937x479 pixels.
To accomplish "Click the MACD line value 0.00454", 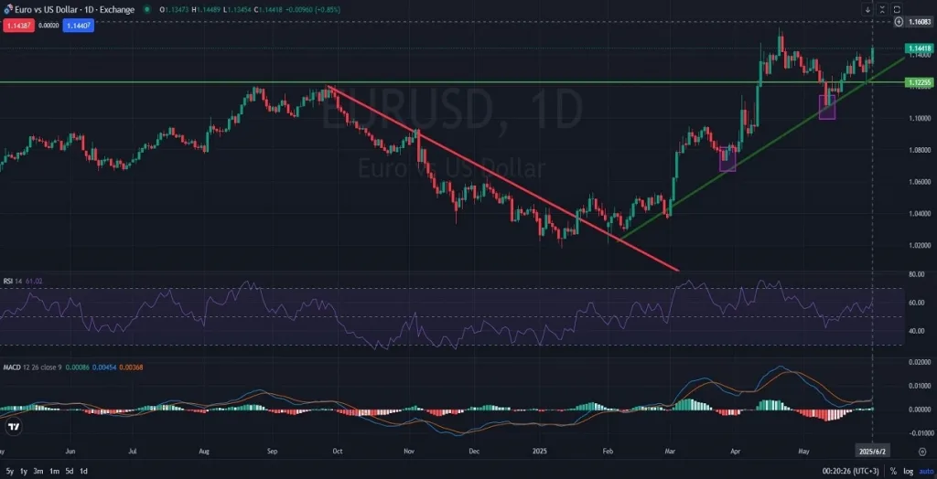I will (x=102, y=367).
